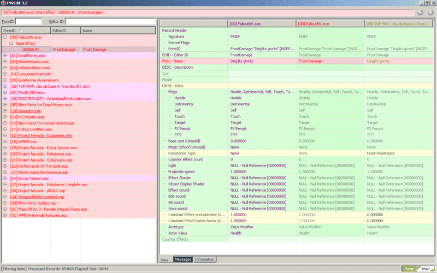The image size is (437, 273).
Task: Click the Actor Value row label
Action: (178, 233)
